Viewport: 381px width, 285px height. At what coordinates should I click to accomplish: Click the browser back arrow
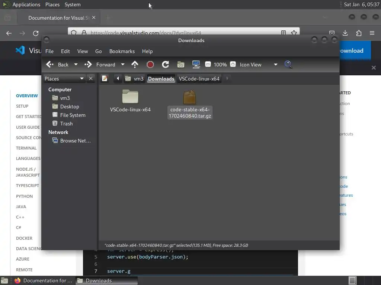click(x=9, y=33)
